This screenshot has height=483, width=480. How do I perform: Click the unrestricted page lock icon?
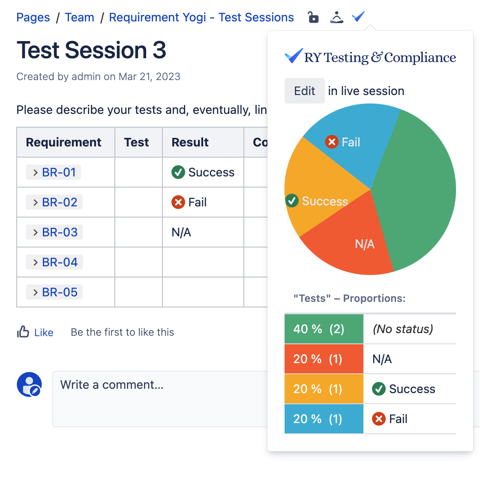(x=313, y=17)
